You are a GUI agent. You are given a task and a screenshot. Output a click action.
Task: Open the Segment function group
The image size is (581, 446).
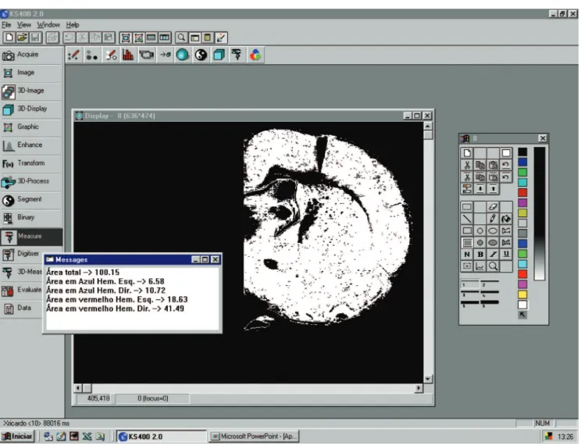tap(31, 200)
